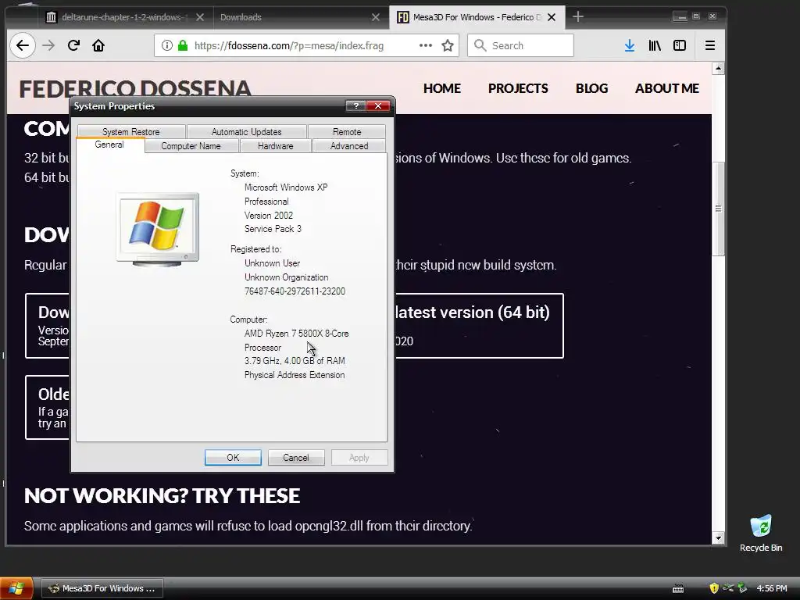Click Cancel in System Properties
The height and width of the screenshot is (600, 800).
[296, 458]
